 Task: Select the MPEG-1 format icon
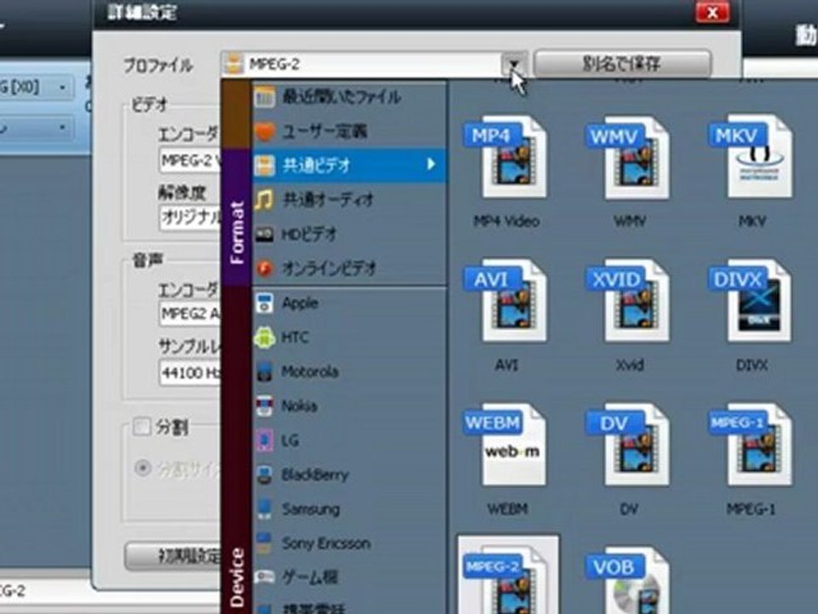(752, 444)
